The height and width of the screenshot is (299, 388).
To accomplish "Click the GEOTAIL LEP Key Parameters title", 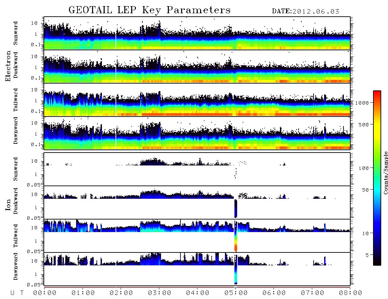I will (x=149, y=10).
